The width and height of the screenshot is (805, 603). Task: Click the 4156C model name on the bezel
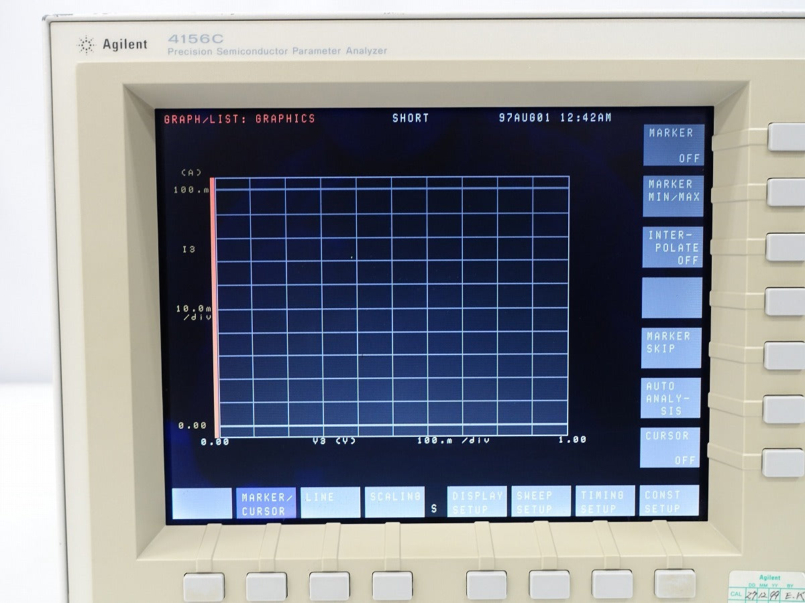(195, 39)
